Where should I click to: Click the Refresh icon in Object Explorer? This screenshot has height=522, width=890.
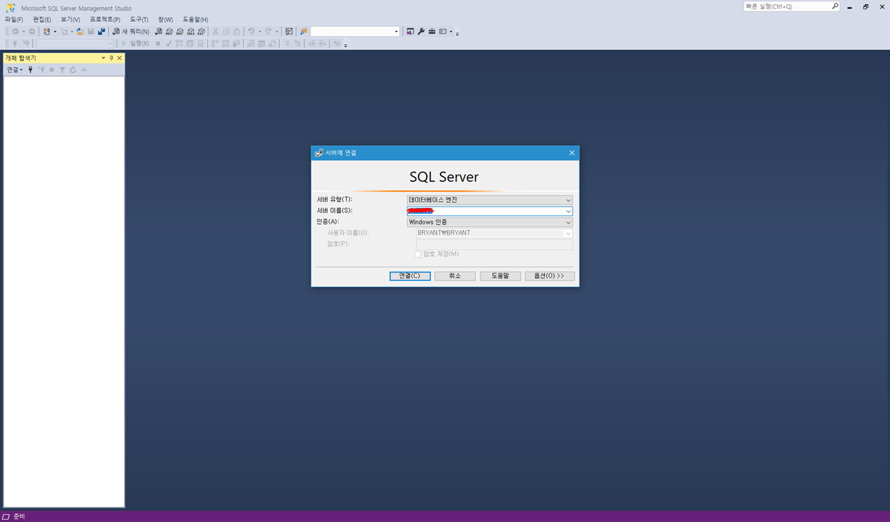(73, 70)
